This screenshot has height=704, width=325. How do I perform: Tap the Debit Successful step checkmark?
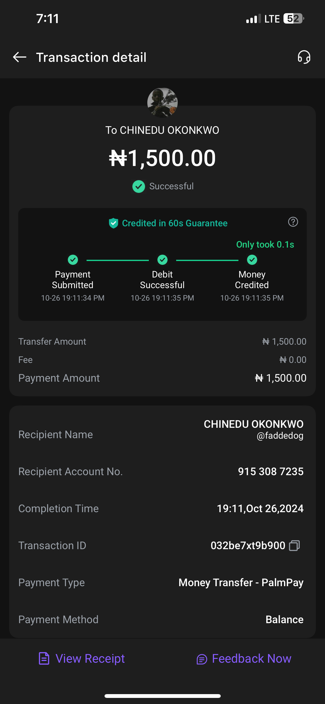pos(162,260)
